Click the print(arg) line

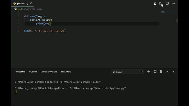[43, 24]
